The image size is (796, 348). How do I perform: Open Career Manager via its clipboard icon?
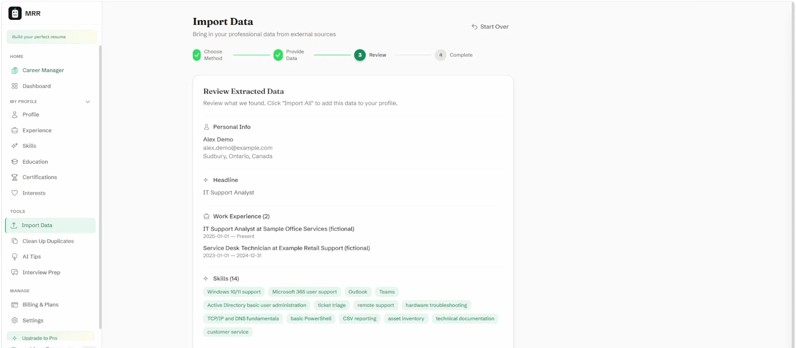point(15,70)
